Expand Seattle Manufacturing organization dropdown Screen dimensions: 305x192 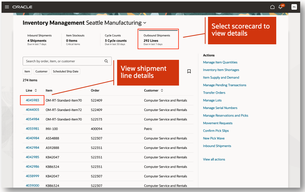(145, 23)
